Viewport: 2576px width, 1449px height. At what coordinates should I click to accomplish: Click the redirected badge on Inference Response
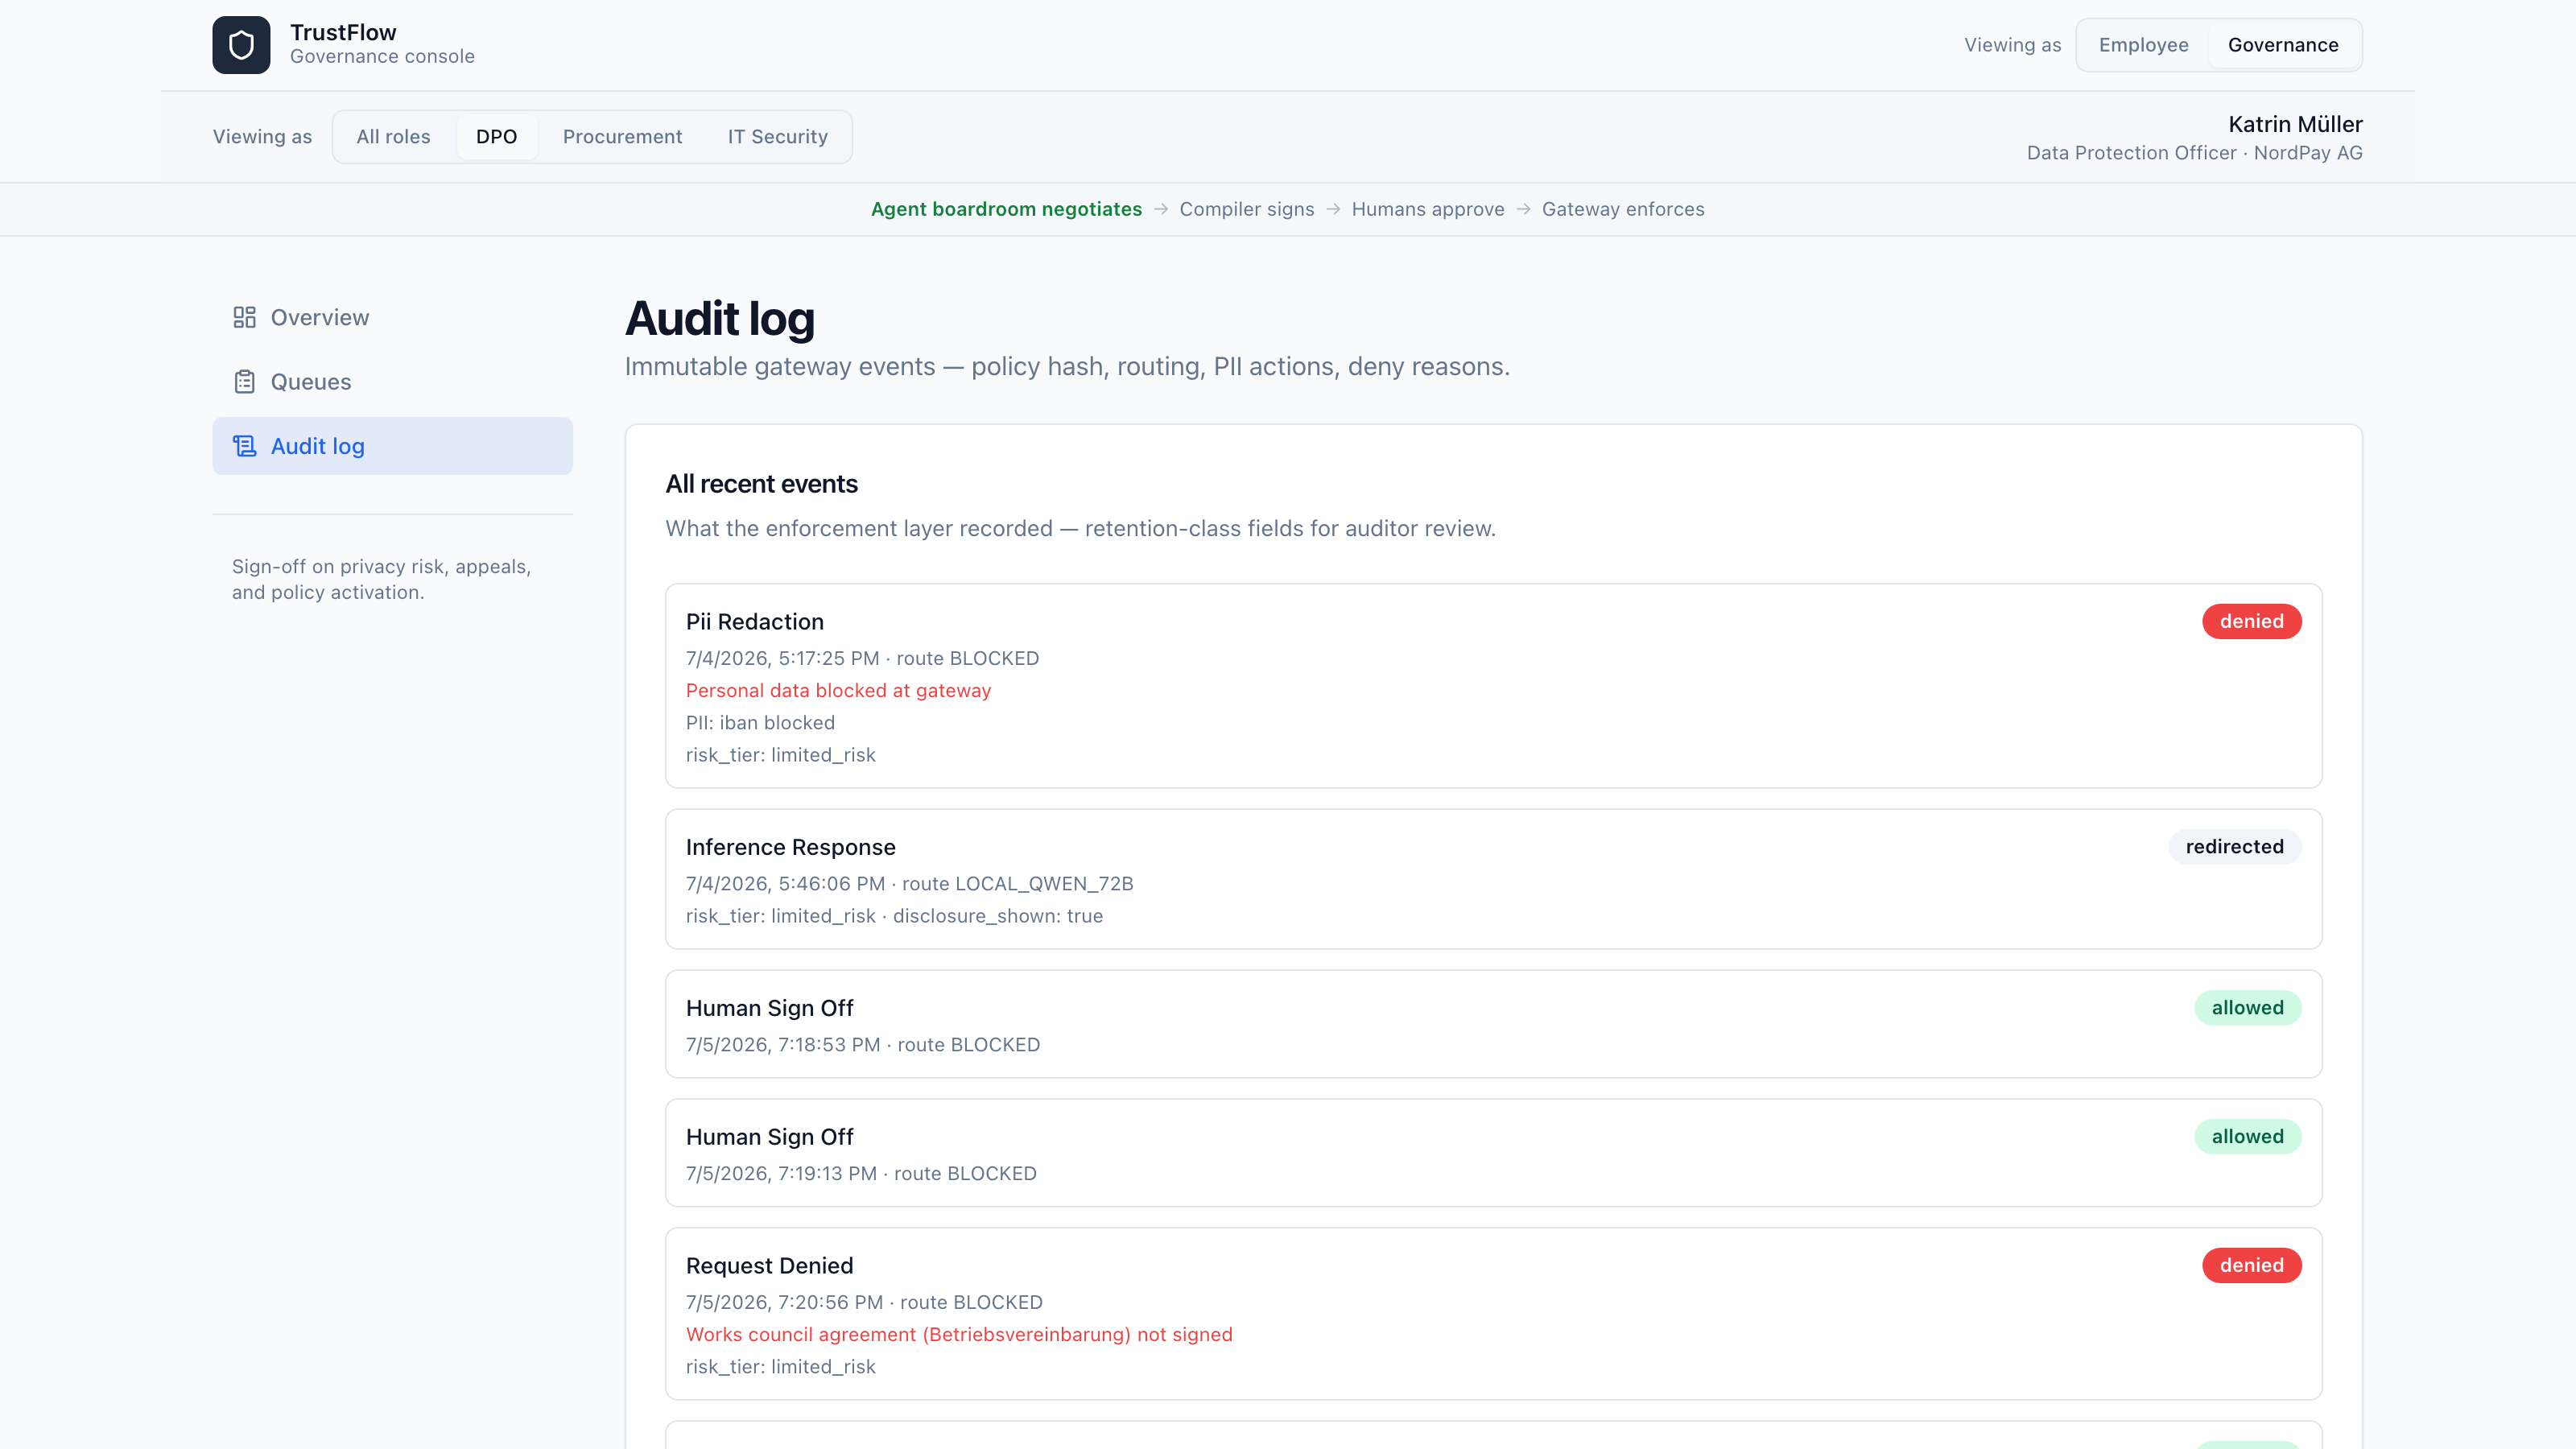(2234, 847)
